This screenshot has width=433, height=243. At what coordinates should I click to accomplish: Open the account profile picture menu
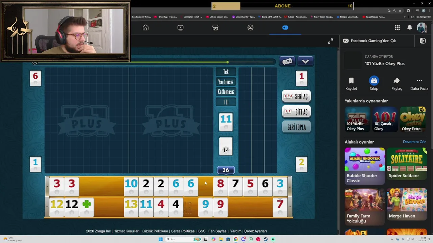pyautogui.click(x=421, y=28)
